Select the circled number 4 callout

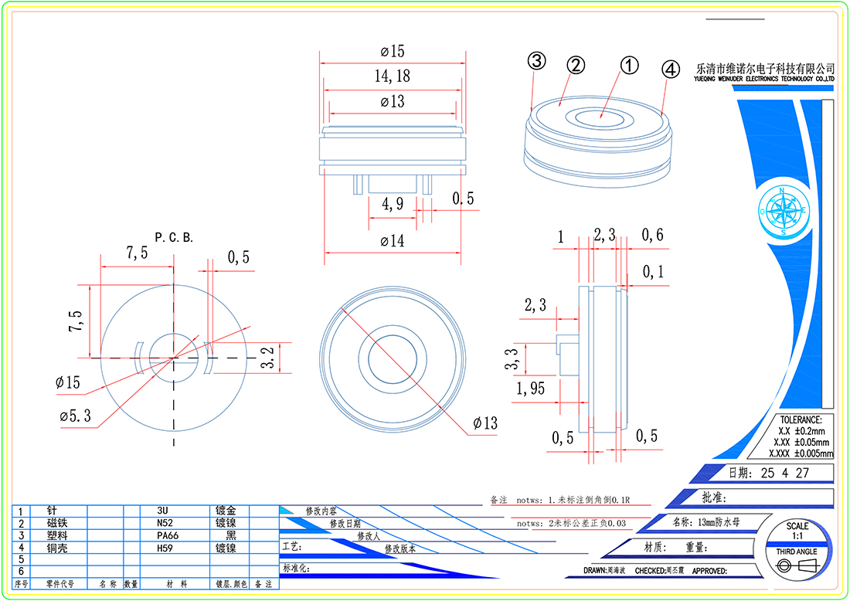670,69
